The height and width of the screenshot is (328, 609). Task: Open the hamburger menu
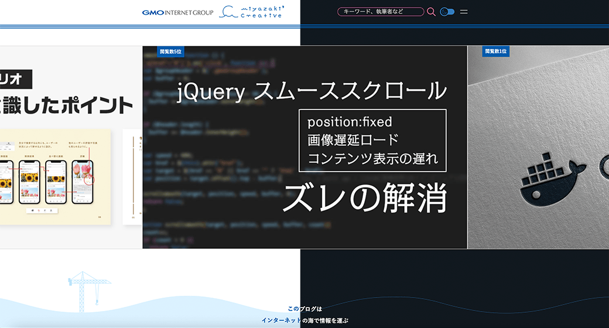tap(464, 12)
